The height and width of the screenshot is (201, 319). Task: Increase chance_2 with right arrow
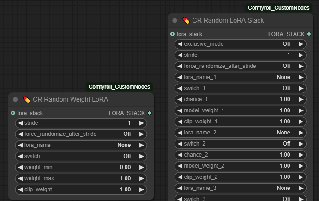(301, 155)
